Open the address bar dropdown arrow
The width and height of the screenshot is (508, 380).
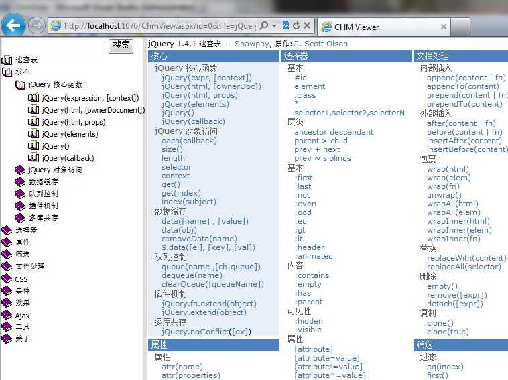(274, 25)
